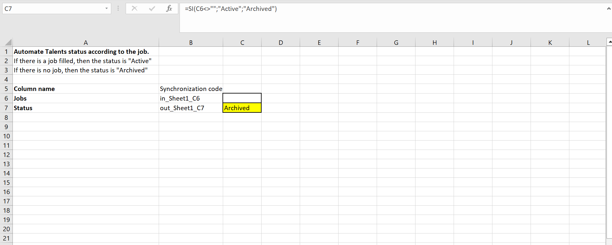This screenshot has height=245, width=612.
Task: Select row 7 header
Action: coord(6,108)
